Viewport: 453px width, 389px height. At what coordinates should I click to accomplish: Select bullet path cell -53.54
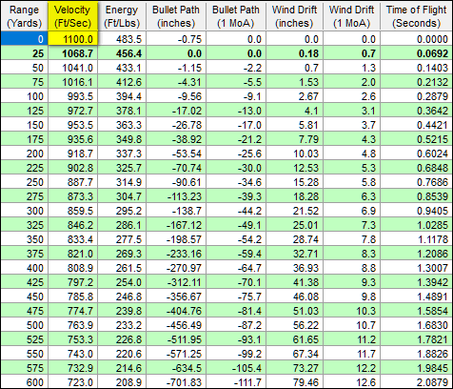pos(176,154)
